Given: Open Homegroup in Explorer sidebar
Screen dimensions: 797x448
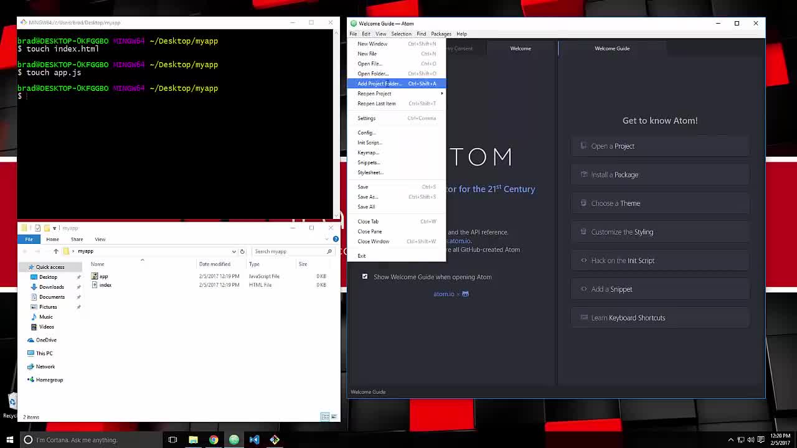Looking at the screenshot, I should [x=49, y=380].
